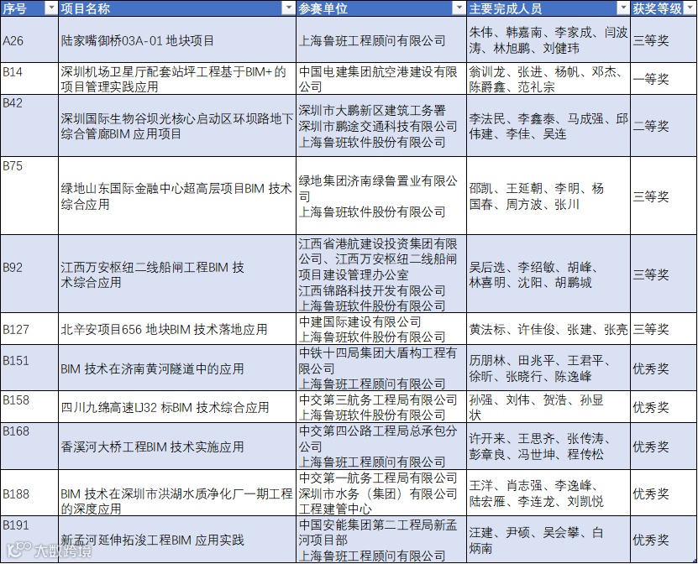Click 中国安能集团第二工程局 unit cell
Image resolution: width=698 pixels, height=564 pixels.
[x=381, y=540]
